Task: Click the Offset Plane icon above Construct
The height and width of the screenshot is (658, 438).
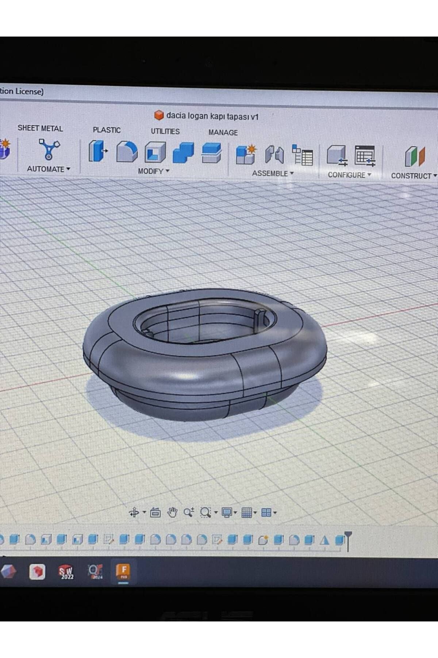Action: pos(415,156)
